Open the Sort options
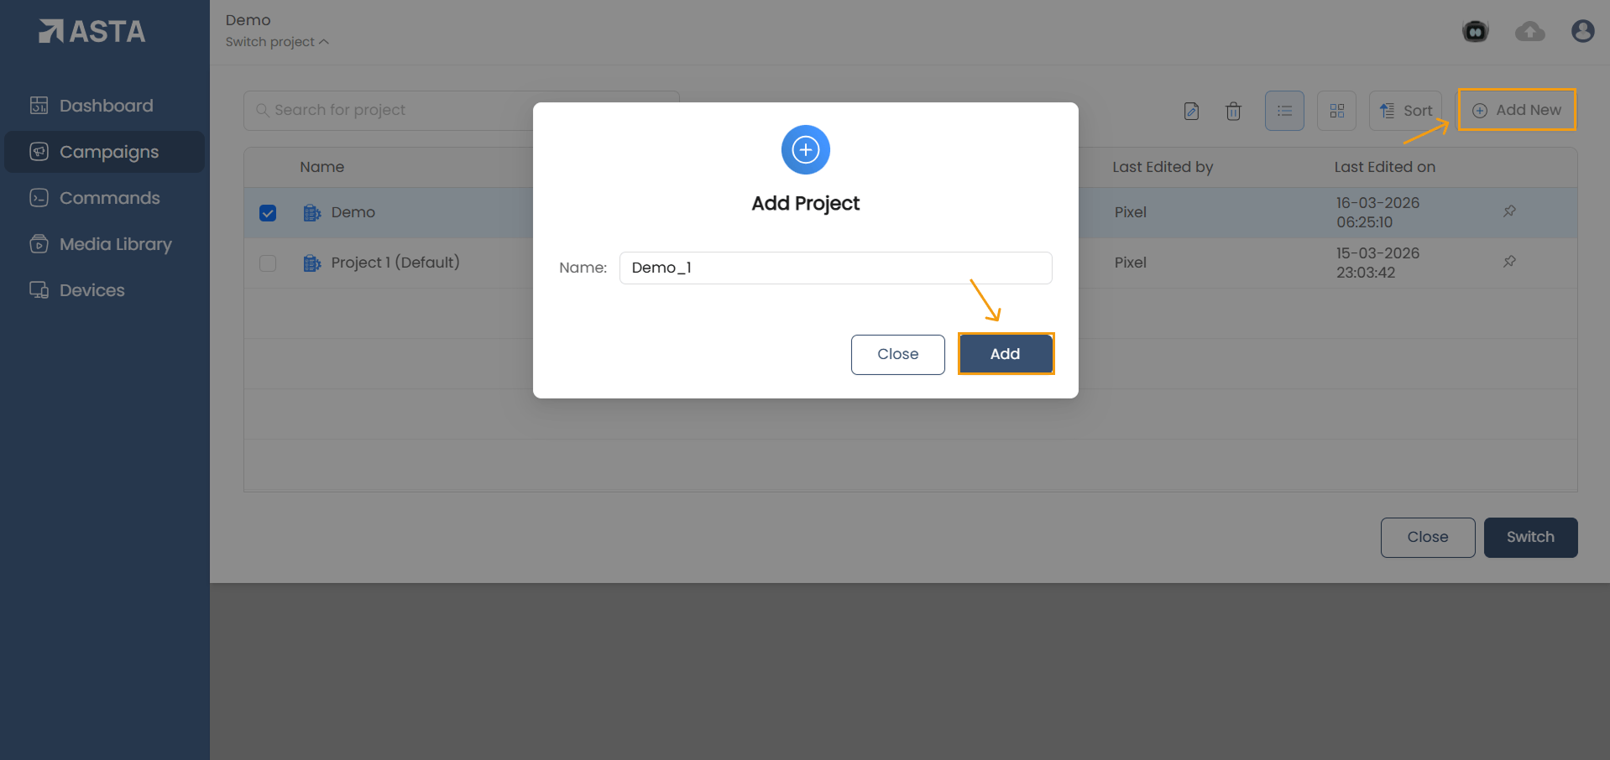Screen dimensions: 1610x760 coord(1406,111)
